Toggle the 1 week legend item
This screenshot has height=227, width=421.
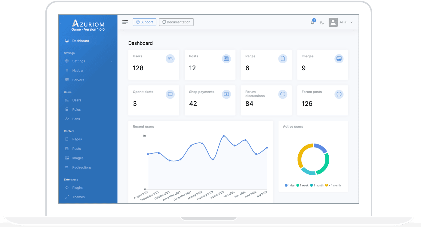click(x=302, y=186)
